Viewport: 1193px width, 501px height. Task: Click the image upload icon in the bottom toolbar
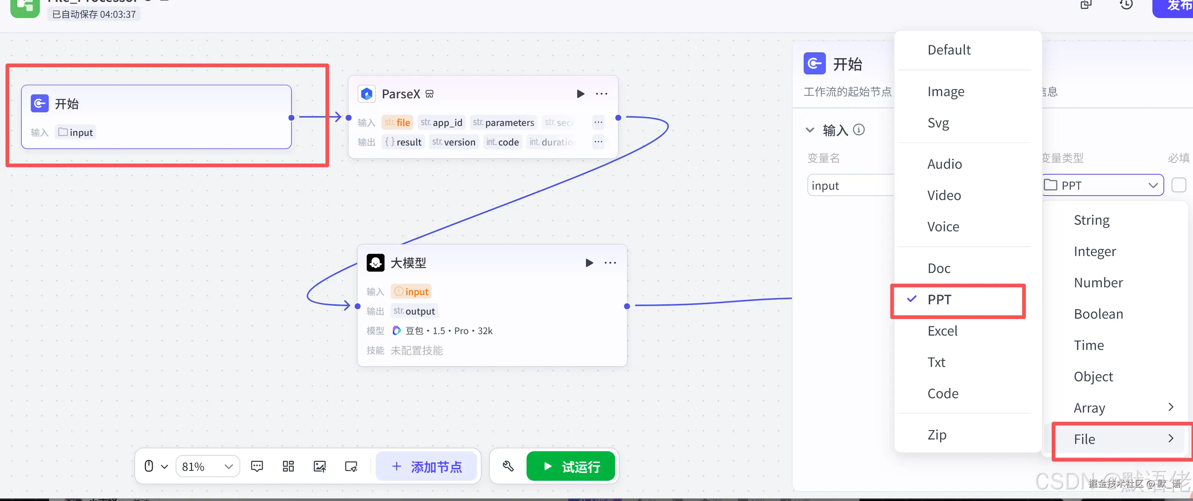tap(320, 466)
